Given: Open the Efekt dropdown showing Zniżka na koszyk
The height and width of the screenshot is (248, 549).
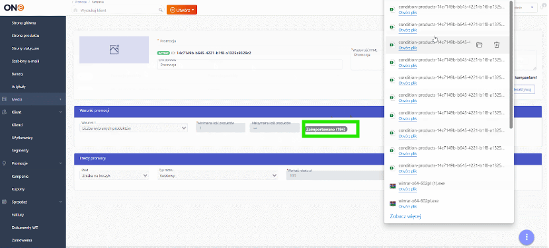Looking at the screenshot, I should click(114, 175).
